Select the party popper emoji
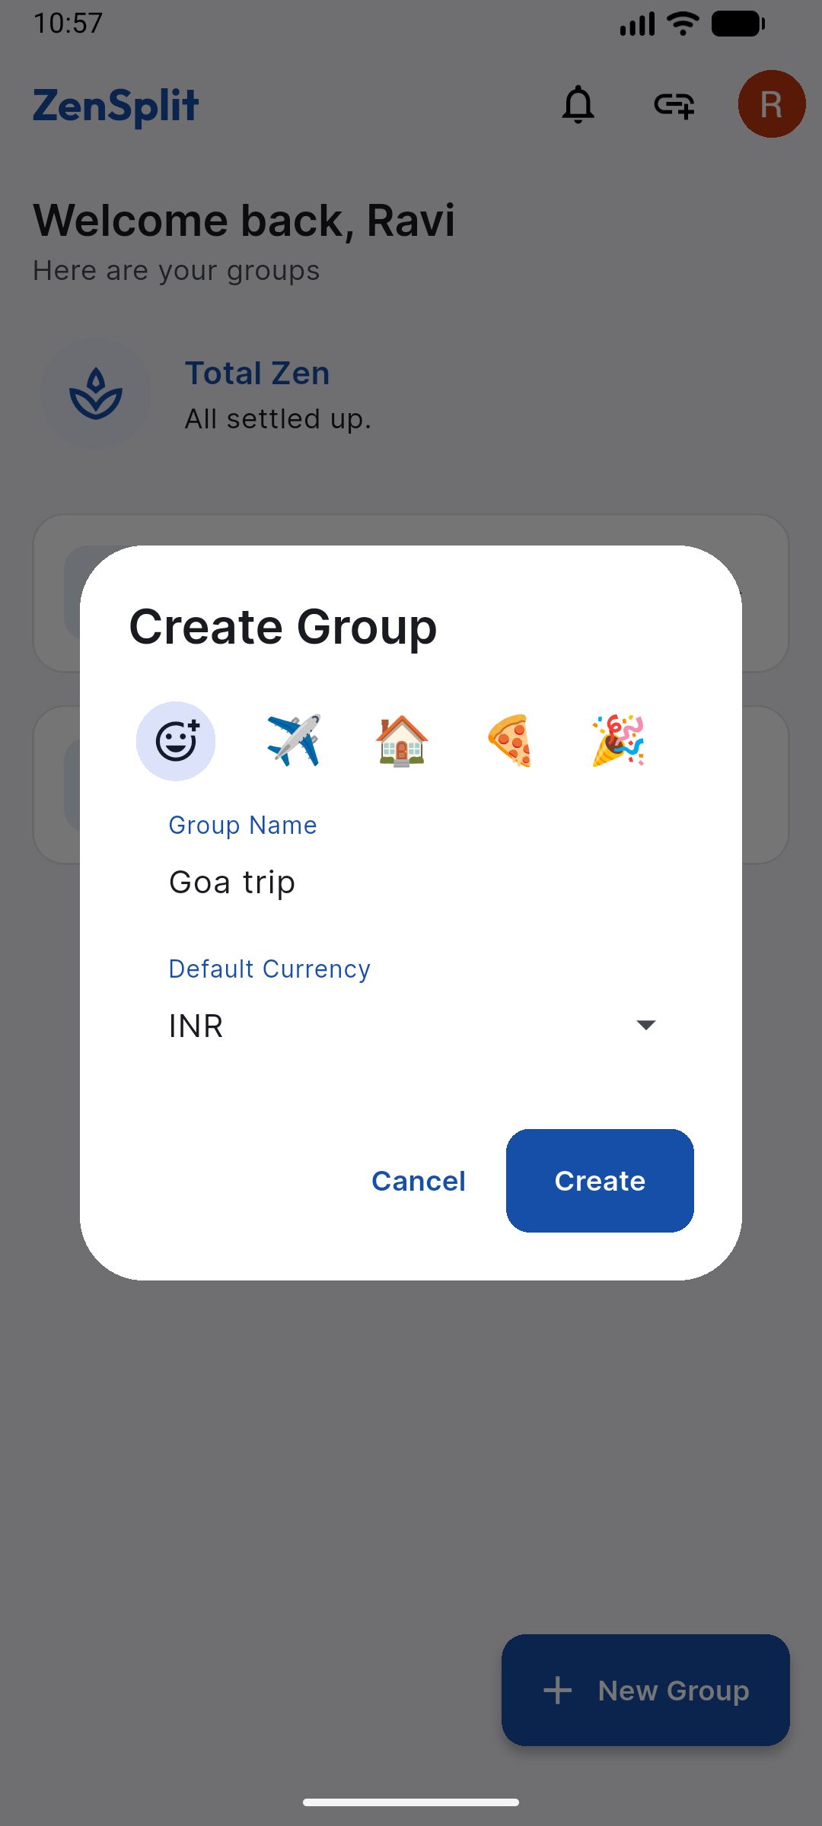 pos(618,741)
